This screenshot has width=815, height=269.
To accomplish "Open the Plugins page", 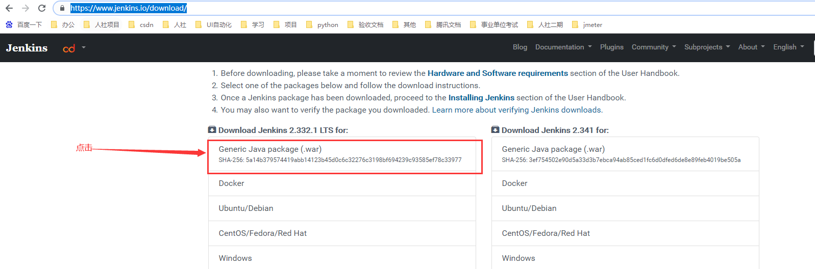I will (x=612, y=47).
